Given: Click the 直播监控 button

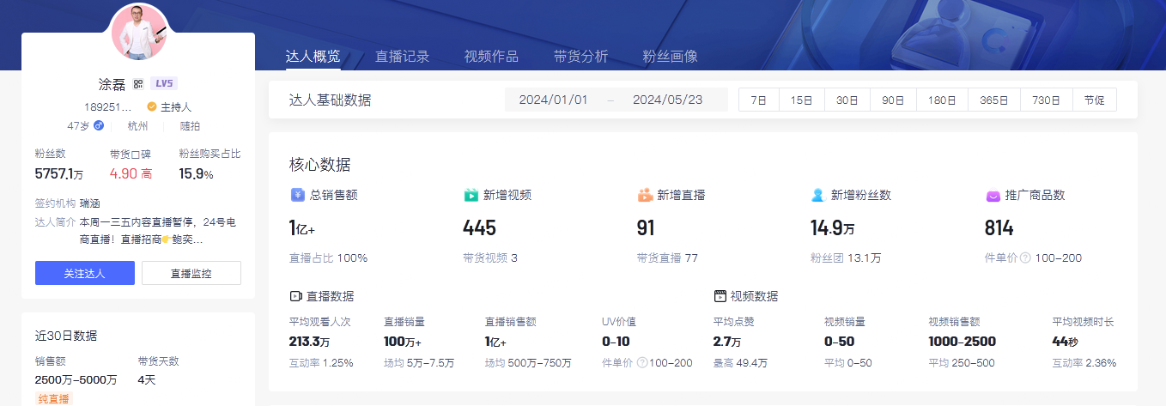Looking at the screenshot, I should tap(191, 274).
